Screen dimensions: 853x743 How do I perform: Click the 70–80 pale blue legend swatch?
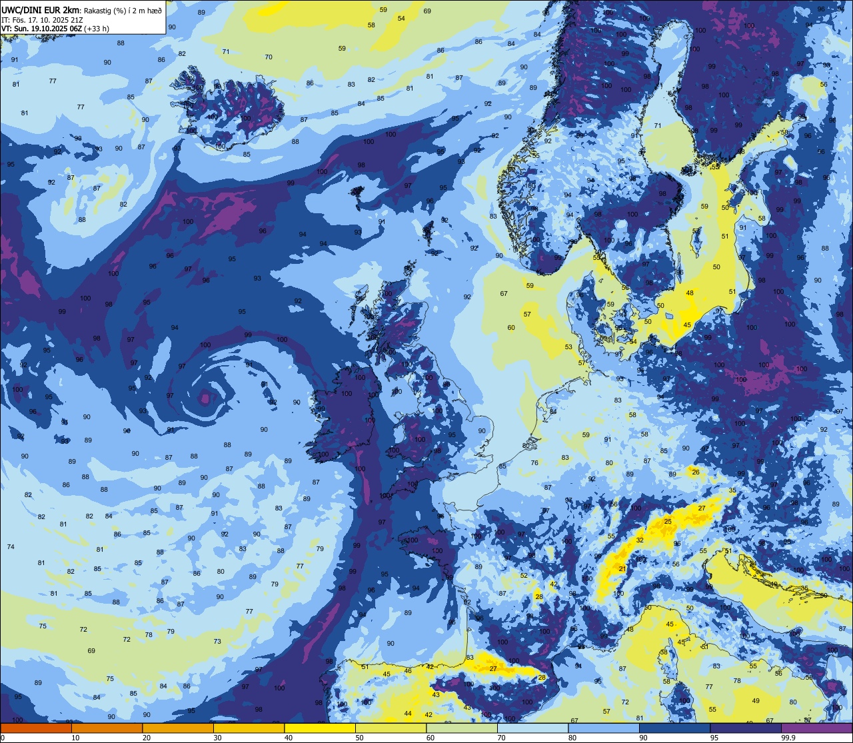pos(533,728)
